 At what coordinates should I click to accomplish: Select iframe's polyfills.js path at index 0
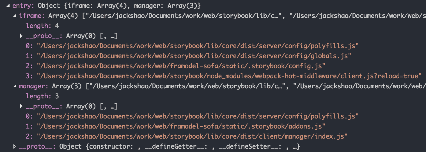[198, 46]
